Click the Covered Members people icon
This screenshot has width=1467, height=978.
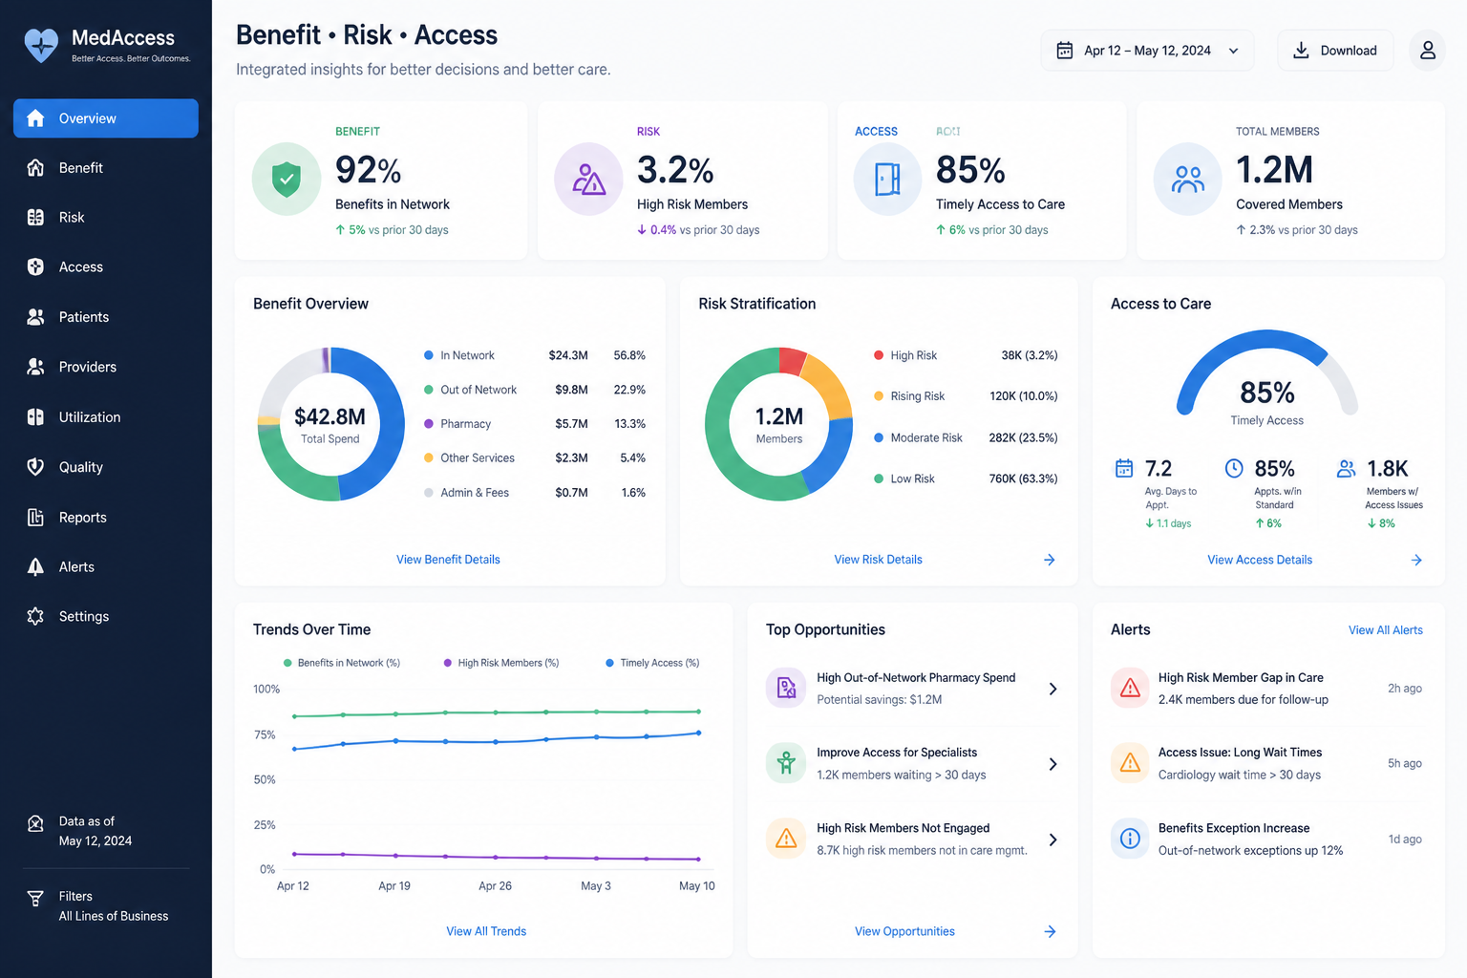click(x=1188, y=179)
